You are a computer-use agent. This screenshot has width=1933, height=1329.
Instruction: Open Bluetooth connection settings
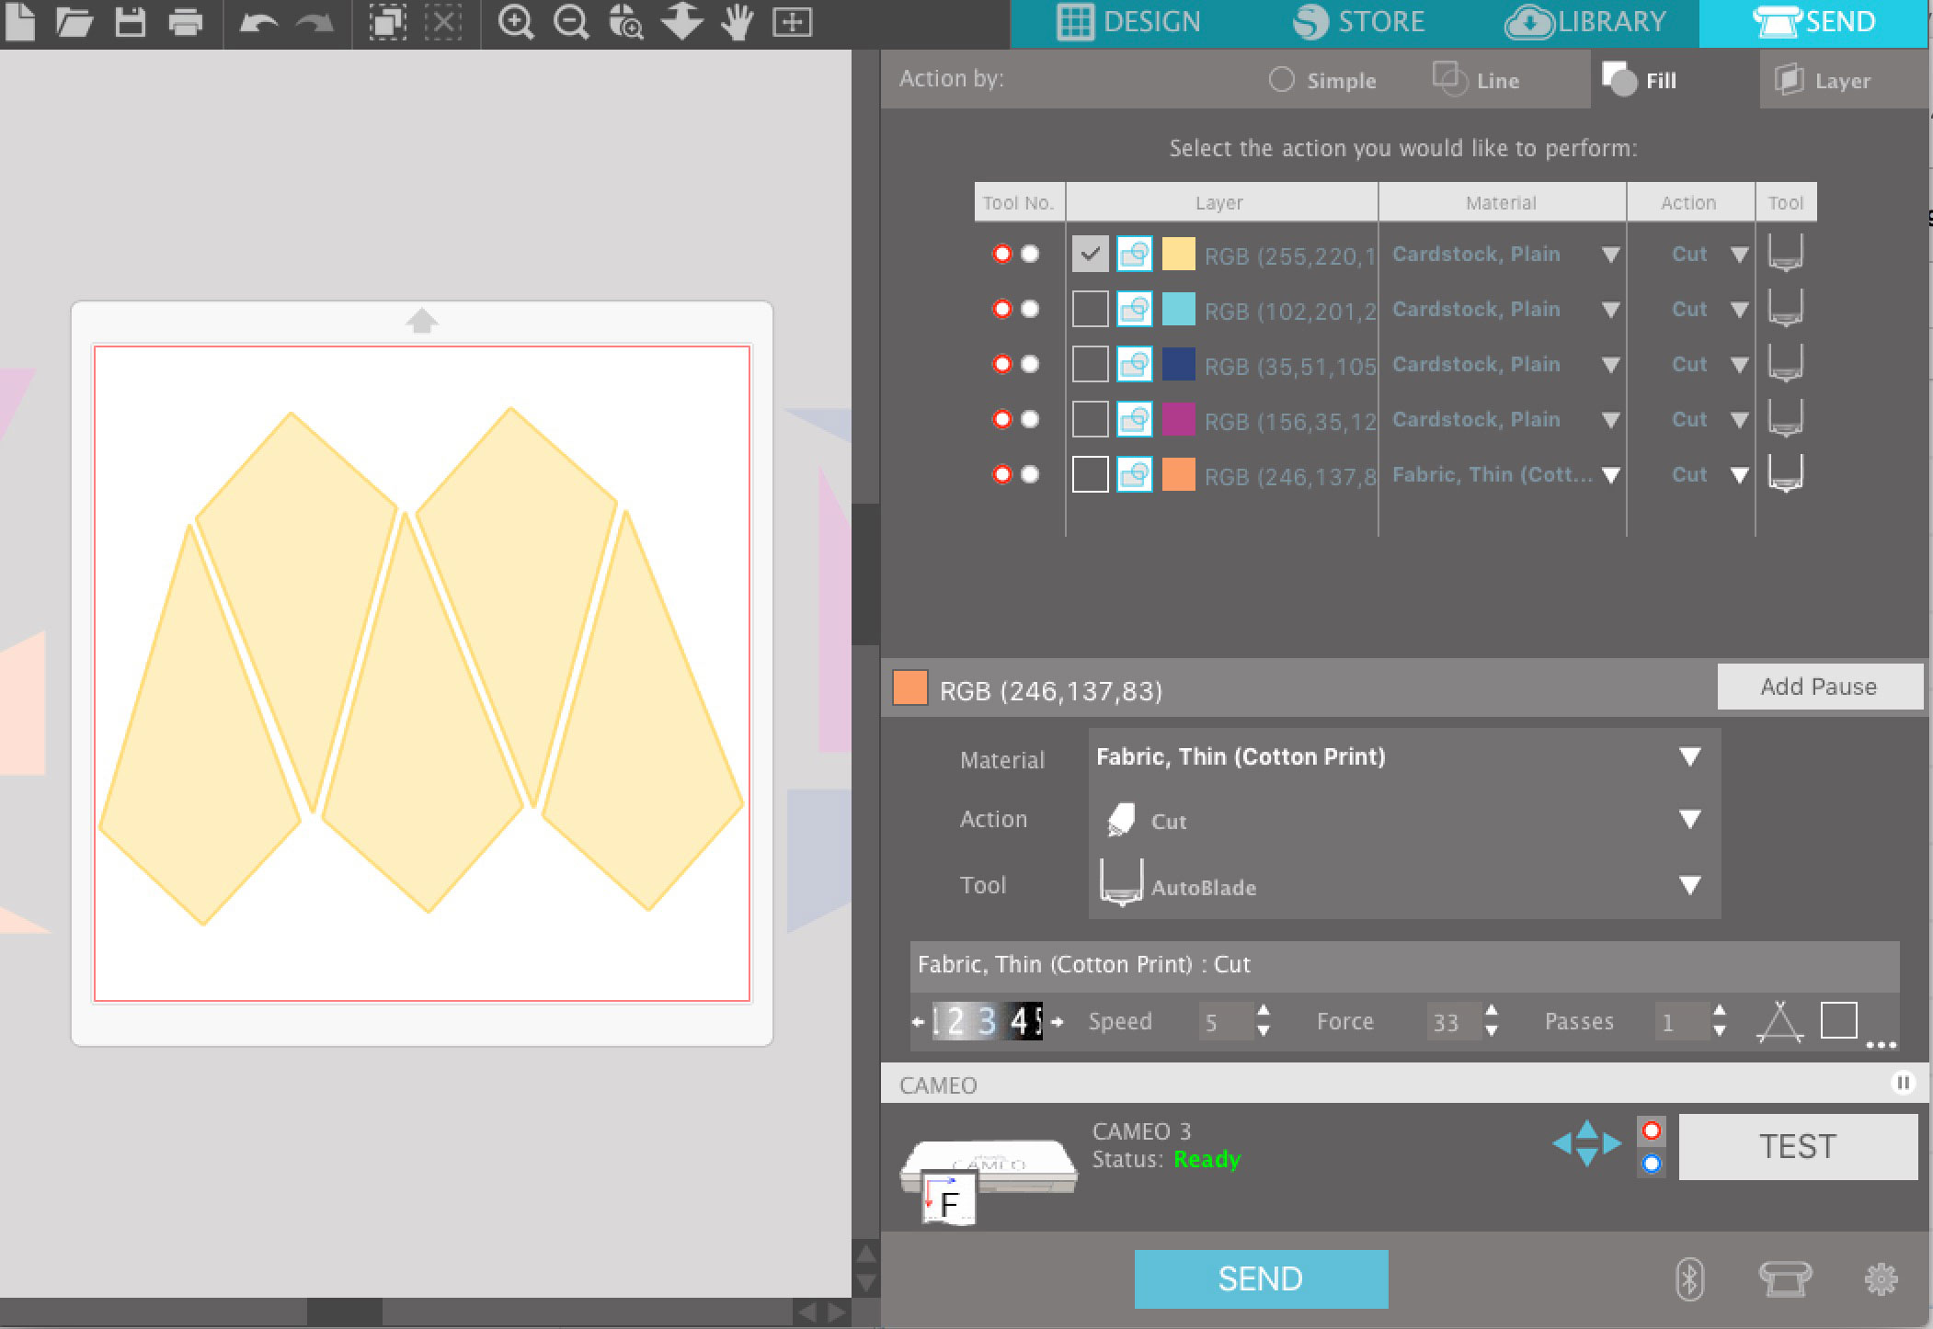pyautogui.click(x=1689, y=1278)
